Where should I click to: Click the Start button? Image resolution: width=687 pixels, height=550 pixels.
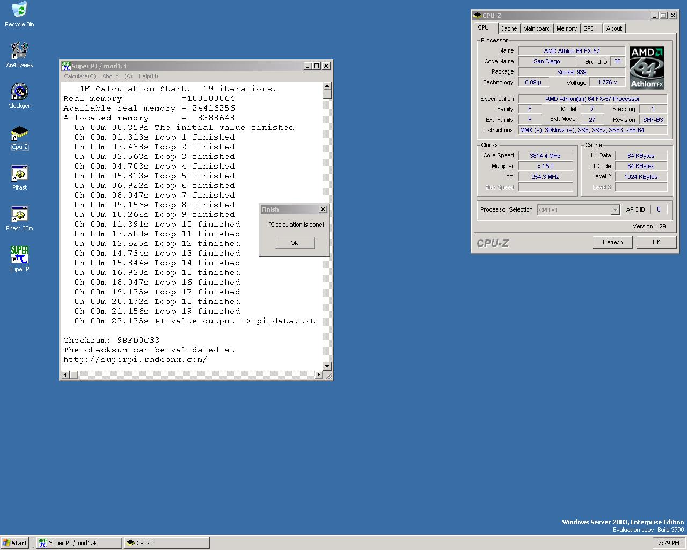click(15, 543)
